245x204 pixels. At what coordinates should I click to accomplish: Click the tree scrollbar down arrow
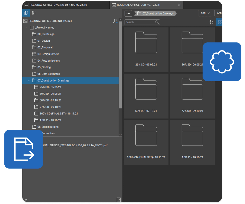[x=121, y=135]
